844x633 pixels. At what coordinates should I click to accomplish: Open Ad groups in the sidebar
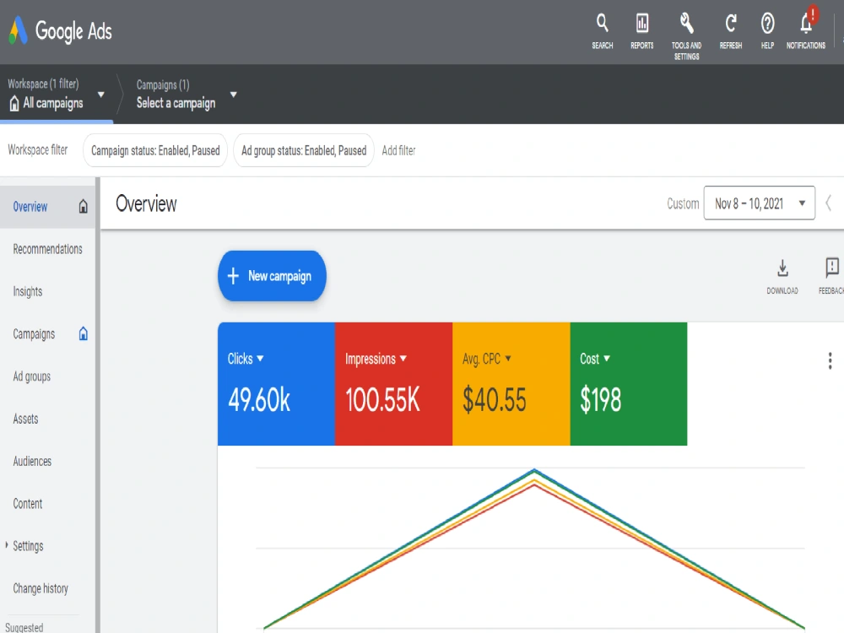point(32,376)
